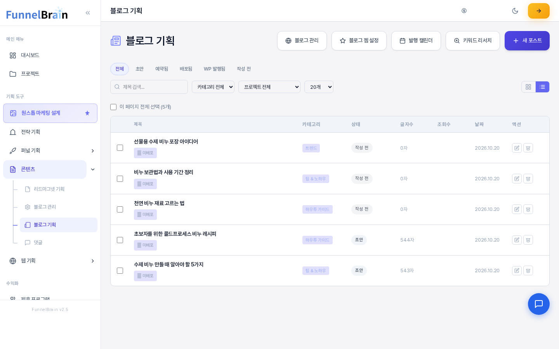Viewport: 559px width, 349px height.
Task: Open 블로그 젬 설정
Action: [x=359, y=41]
